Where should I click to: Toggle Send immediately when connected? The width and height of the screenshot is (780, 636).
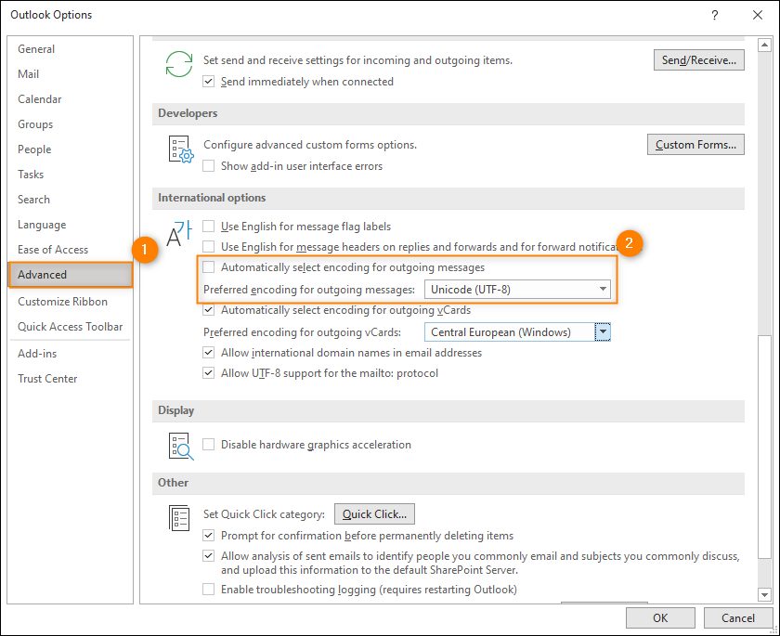coord(208,82)
